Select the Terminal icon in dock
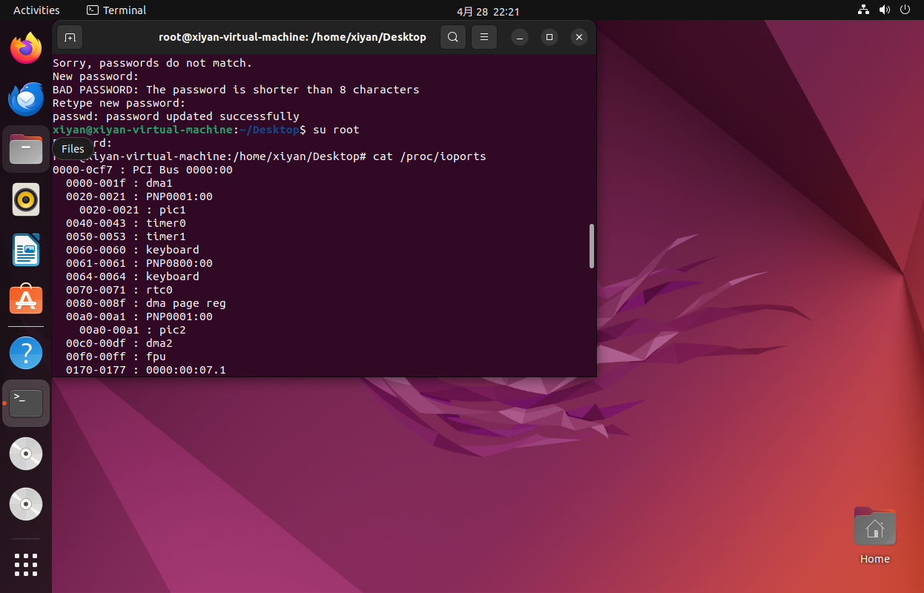Screen dimensions: 924x593 coord(26,403)
